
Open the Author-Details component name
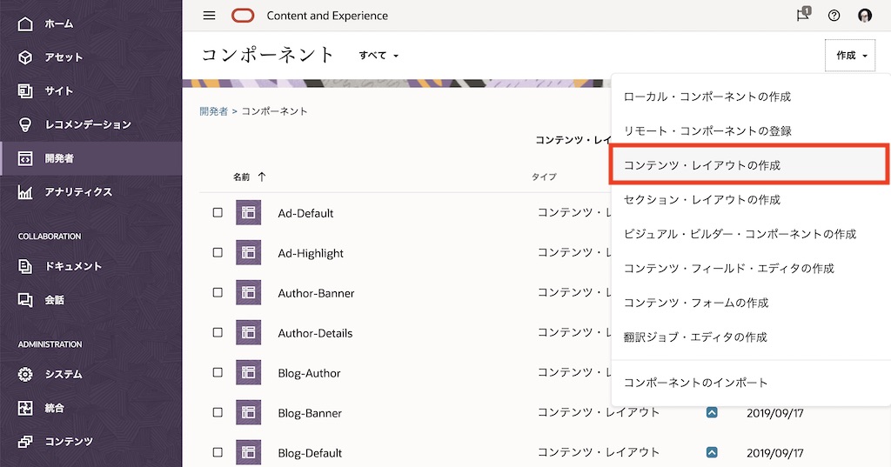tap(315, 333)
